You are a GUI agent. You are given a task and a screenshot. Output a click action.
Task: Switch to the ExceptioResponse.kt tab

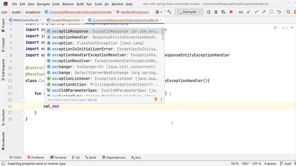point(65,20)
